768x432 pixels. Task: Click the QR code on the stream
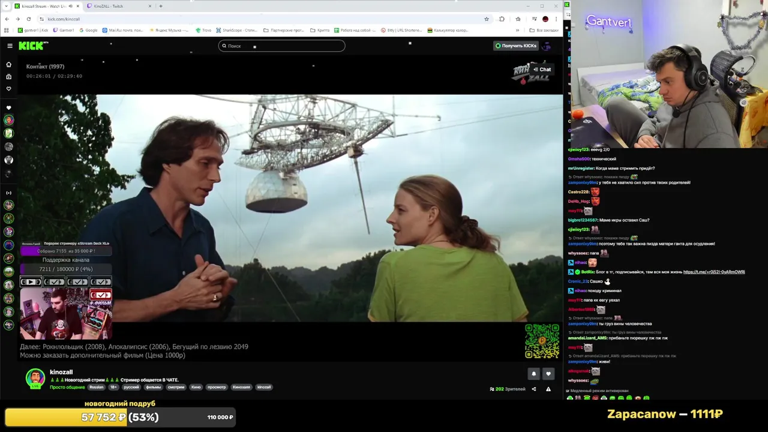pos(542,341)
